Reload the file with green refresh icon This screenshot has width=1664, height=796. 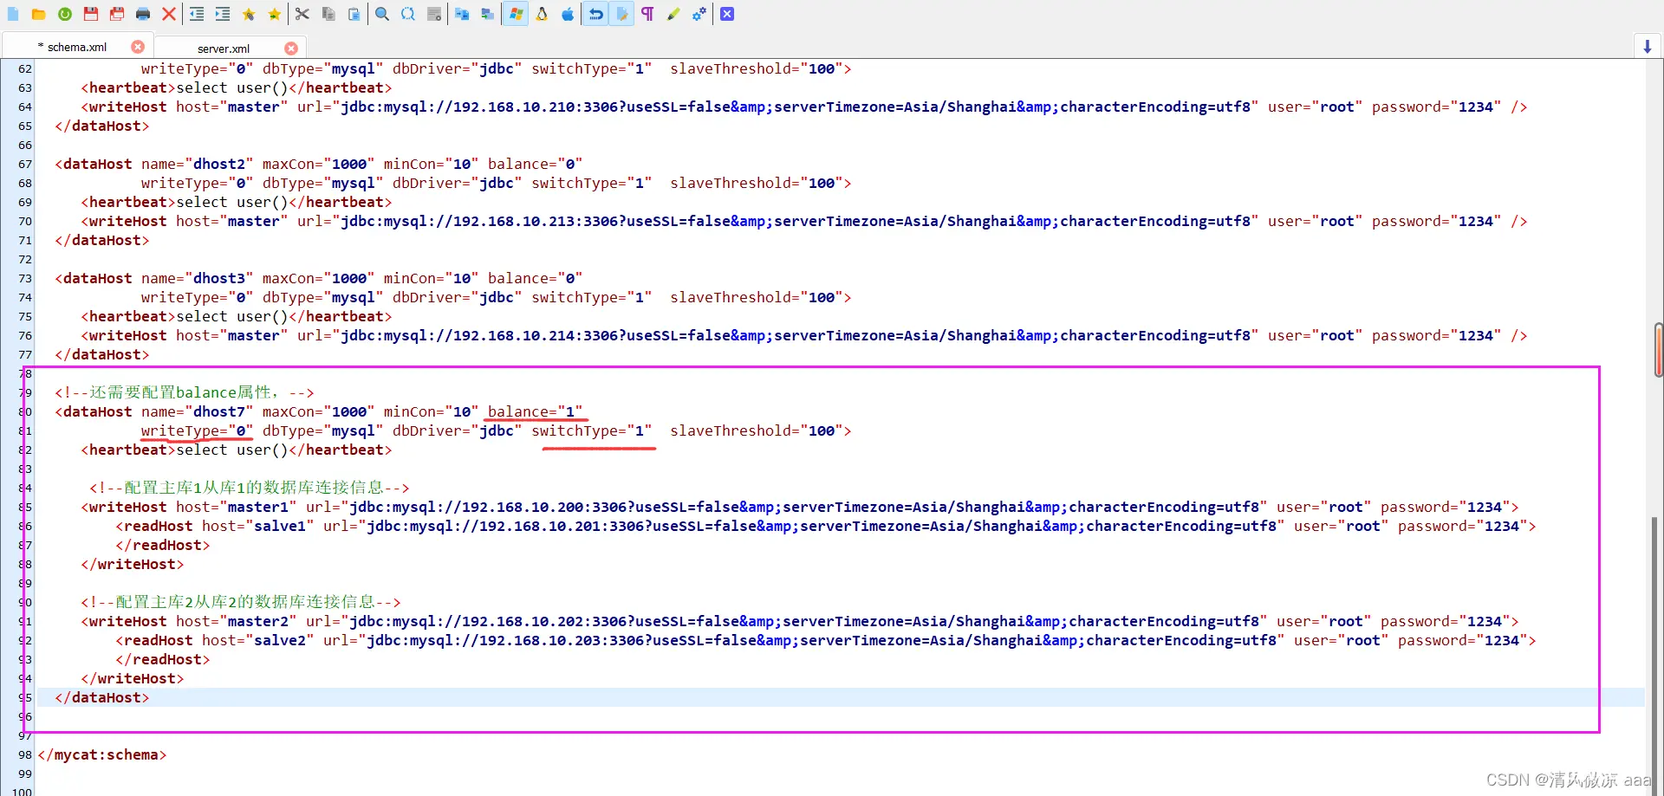tap(65, 14)
